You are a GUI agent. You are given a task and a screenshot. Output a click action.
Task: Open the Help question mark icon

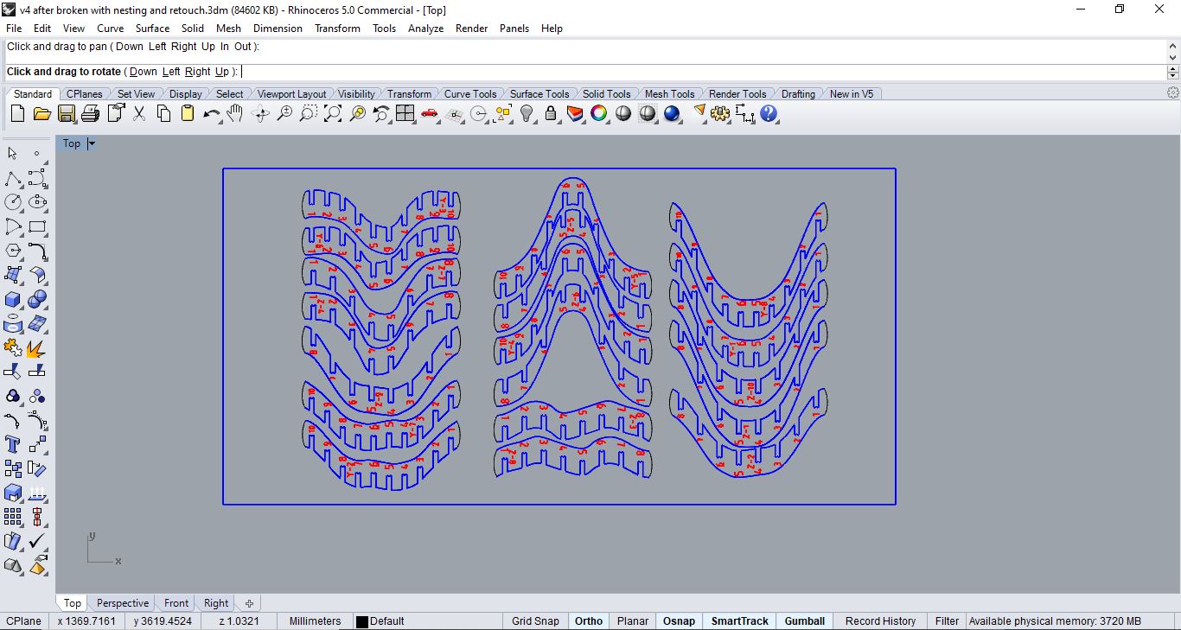pos(769,114)
